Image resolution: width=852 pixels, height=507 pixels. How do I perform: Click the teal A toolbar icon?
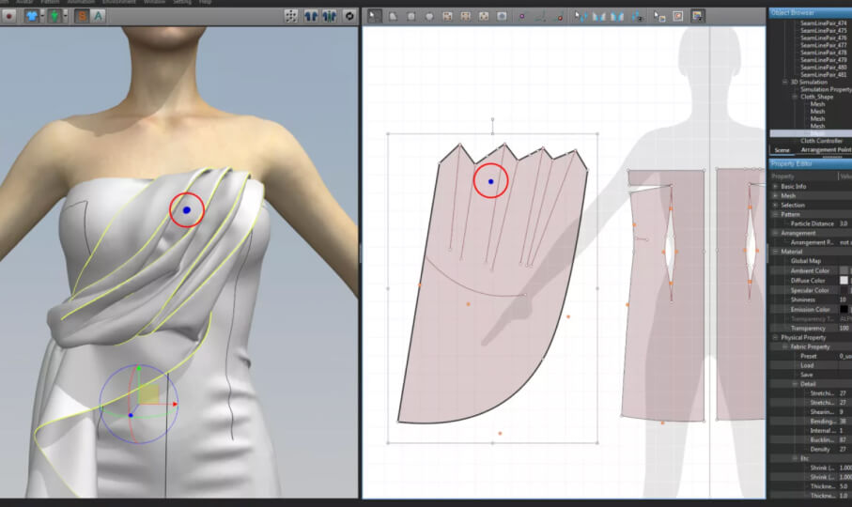[99, 16]
